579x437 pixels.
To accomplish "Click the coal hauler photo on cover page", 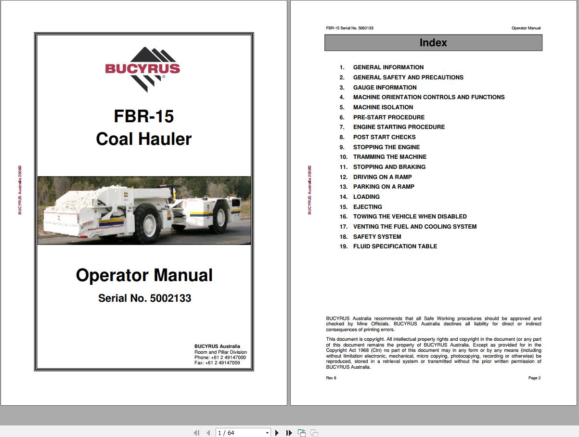I will [x=144, y=210].
